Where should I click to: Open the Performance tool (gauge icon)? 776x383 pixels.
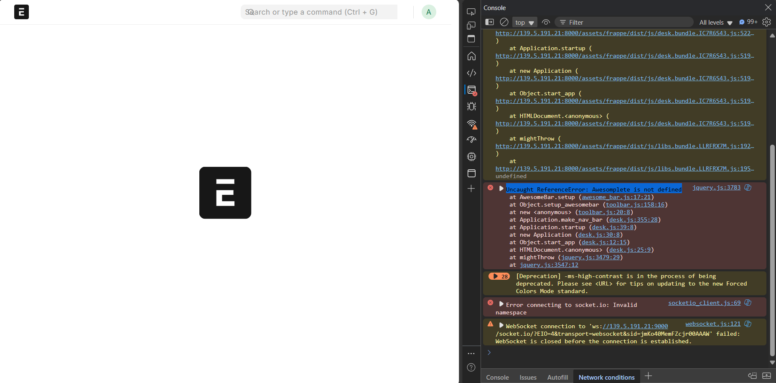tap(471, 140)
